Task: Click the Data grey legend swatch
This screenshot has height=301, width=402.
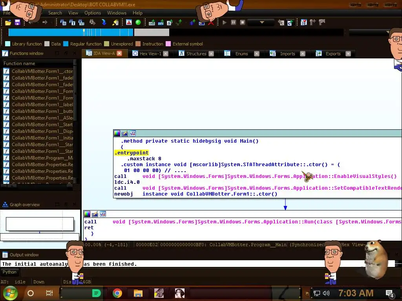Action: point(47,44)
